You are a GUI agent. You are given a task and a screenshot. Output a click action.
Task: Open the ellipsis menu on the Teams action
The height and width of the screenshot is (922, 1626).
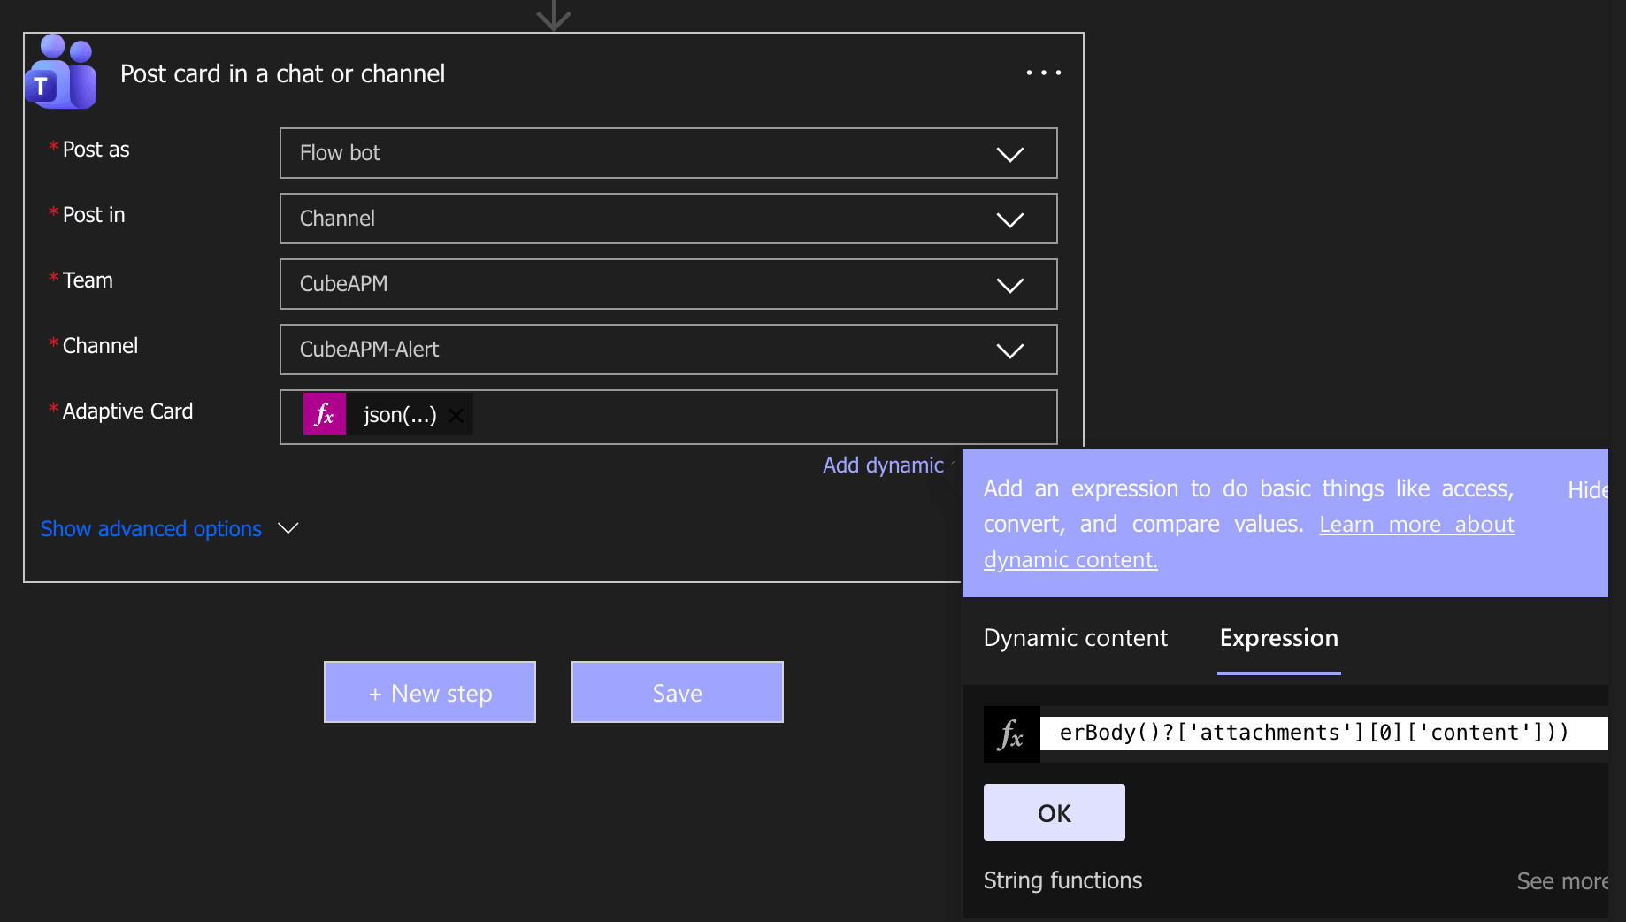[1042, 73]
